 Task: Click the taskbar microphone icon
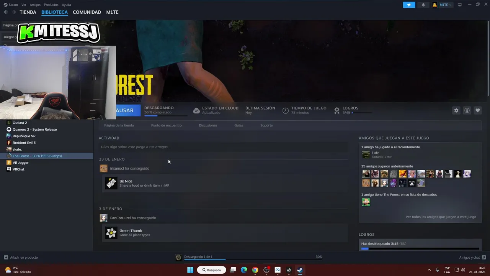point(438,270)
